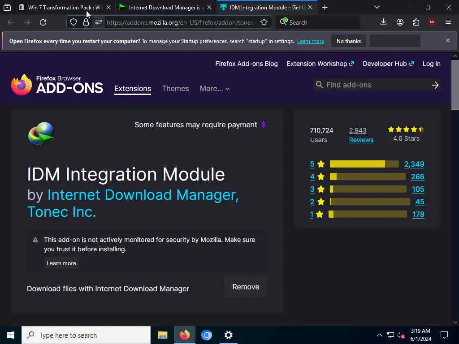Go forward to the next page
The width and height of the screenshot is (459, 344).
(x=27, y=22)
